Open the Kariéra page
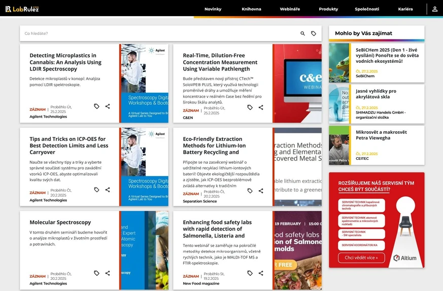 [x=405, y=9]
